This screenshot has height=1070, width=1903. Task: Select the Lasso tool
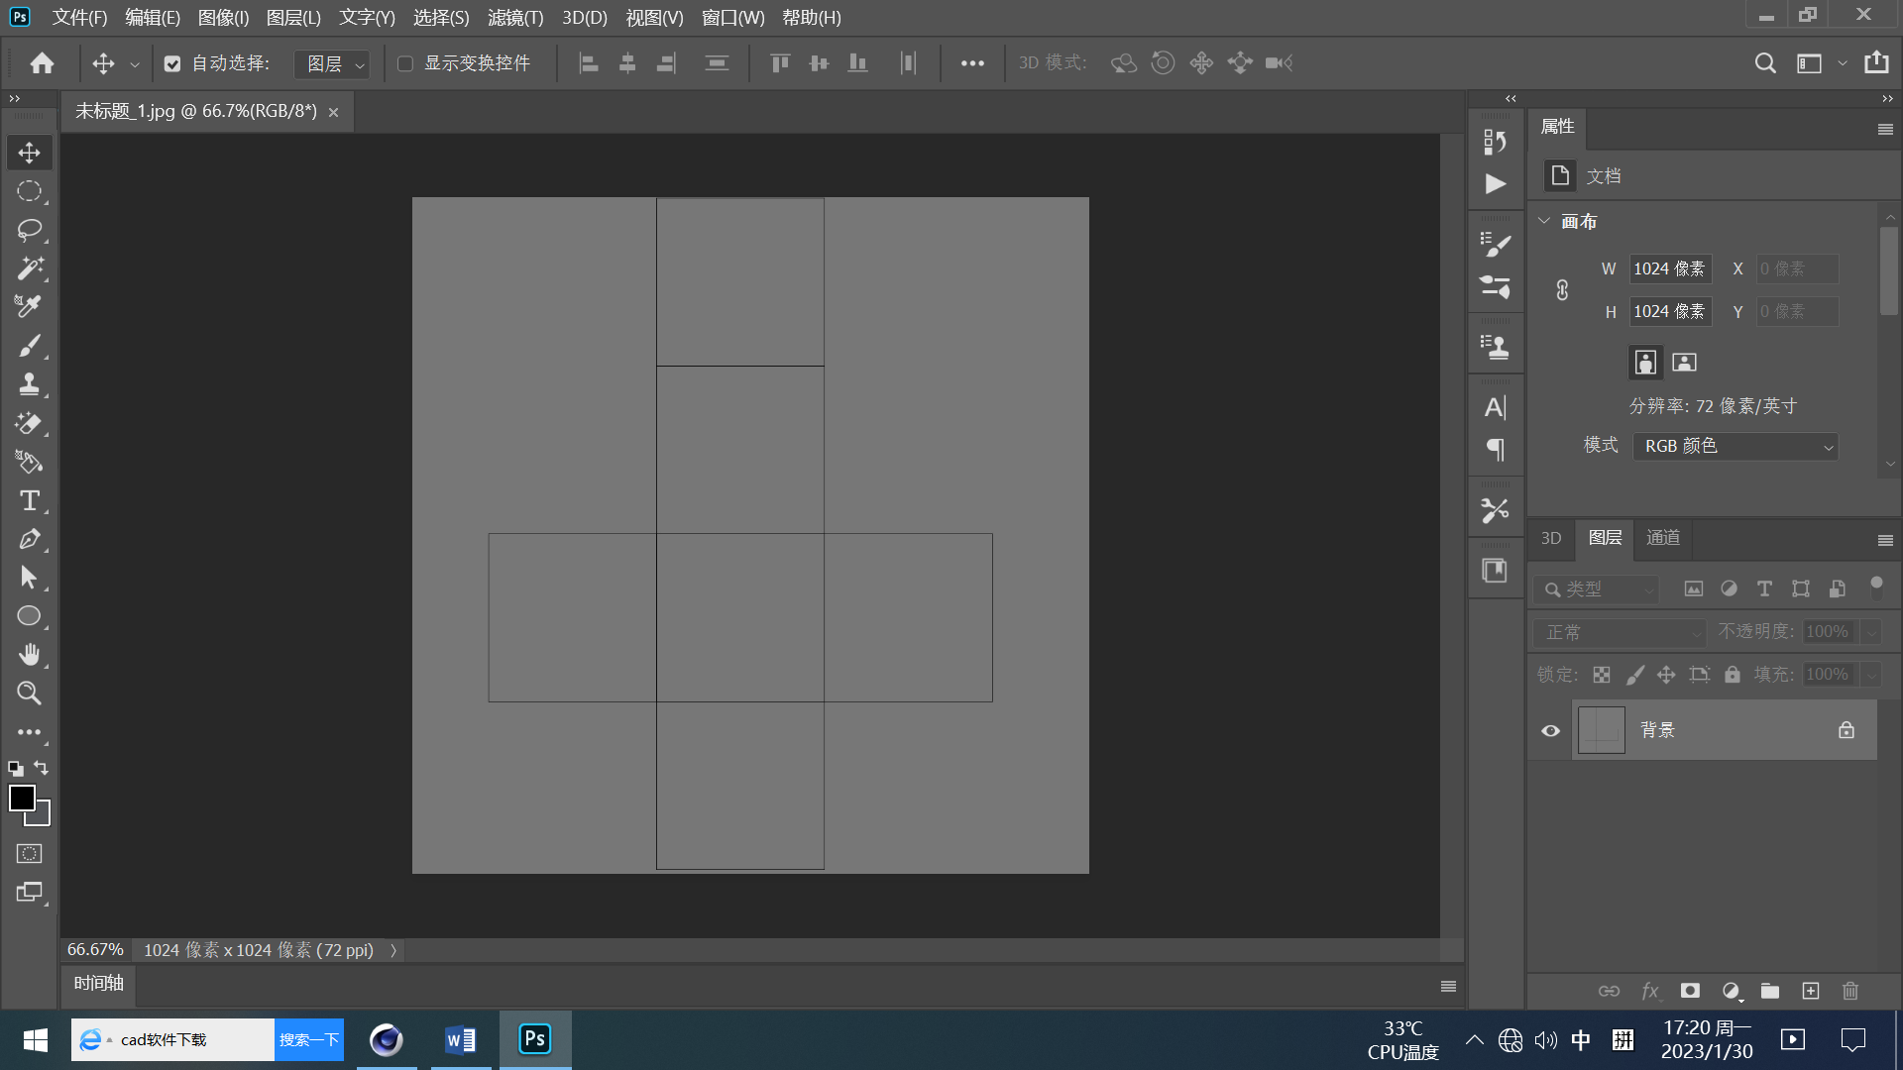point(29,230)
